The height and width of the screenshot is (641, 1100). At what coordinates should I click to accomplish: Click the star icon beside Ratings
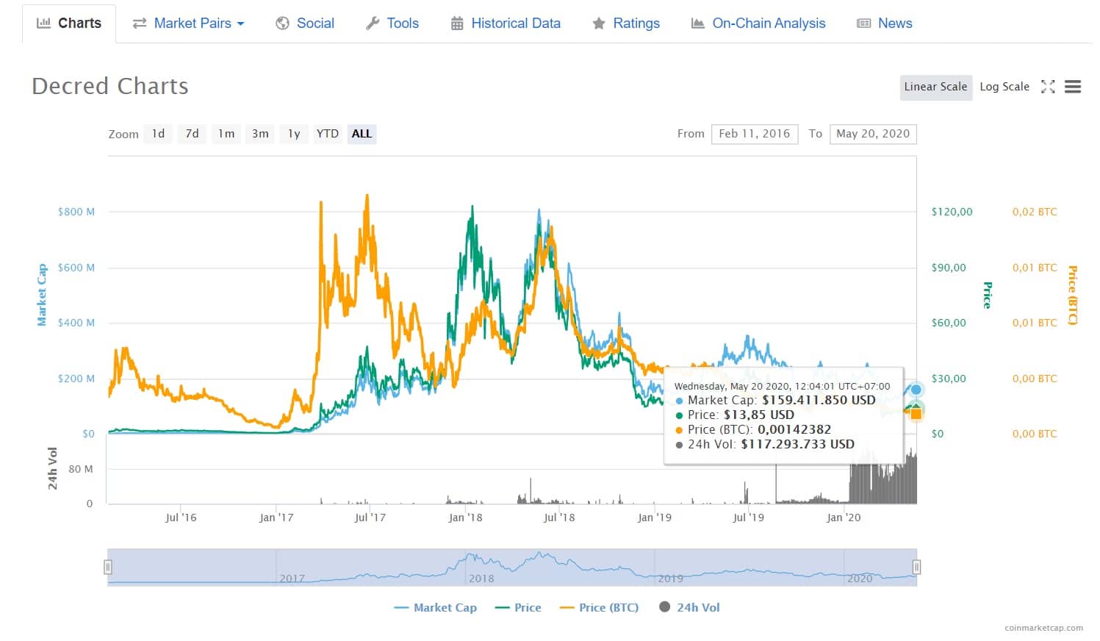point(599,24)
